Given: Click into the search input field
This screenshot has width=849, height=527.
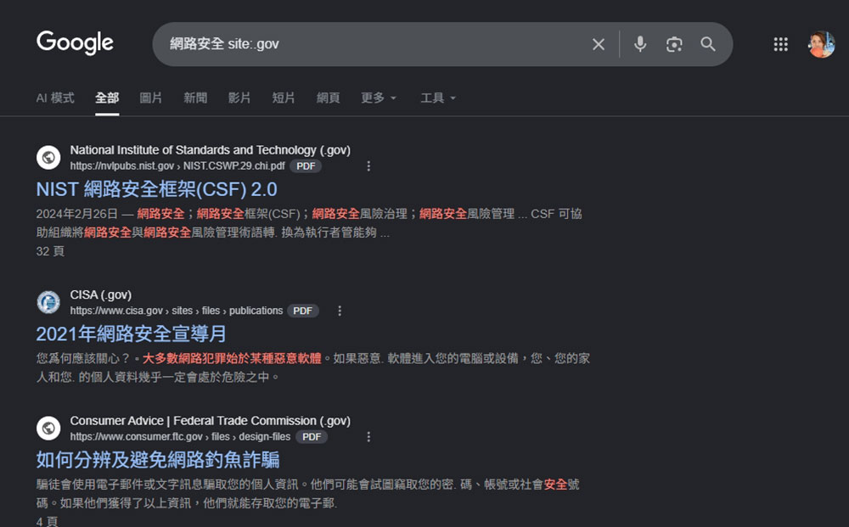Looking at the screenshot, I should pos(374,44).
